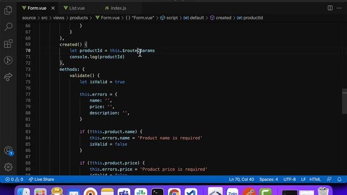
Task: Open Google Chrome from the dock
Action: click(x=174, y=191)
